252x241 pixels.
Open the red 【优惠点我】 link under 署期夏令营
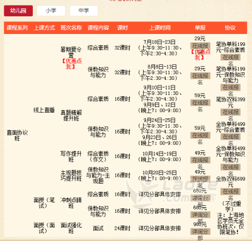click(71, 64)
